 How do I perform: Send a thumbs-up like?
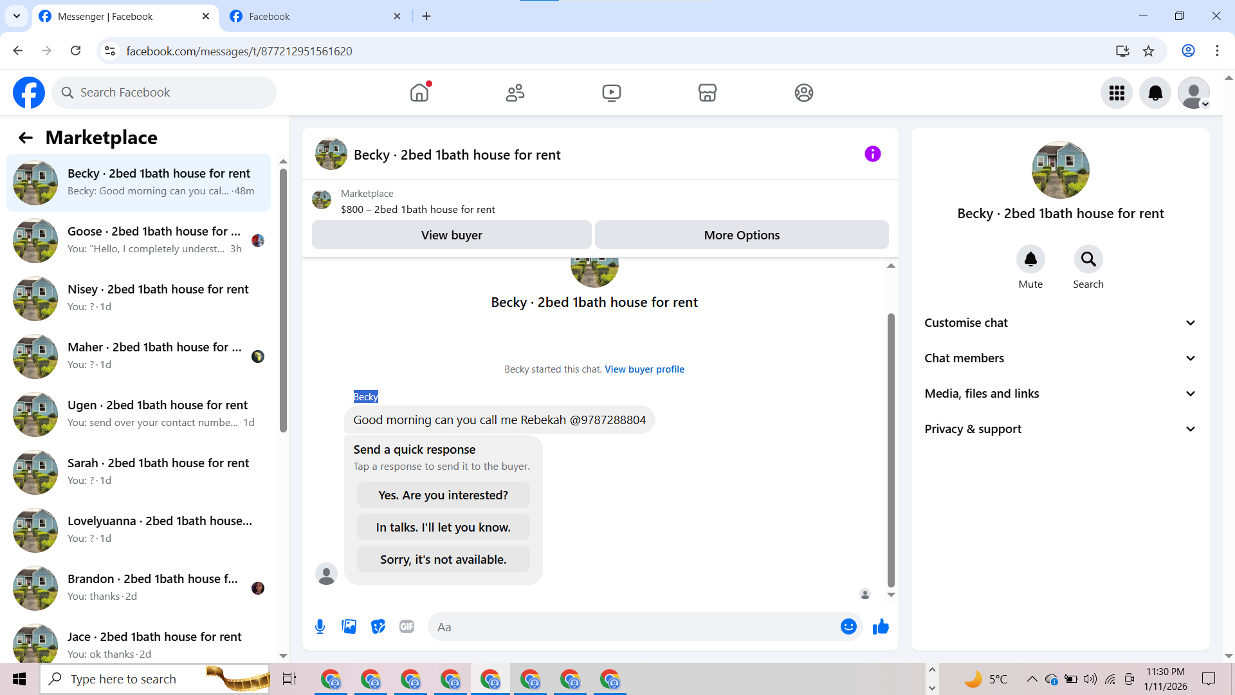(x=881, y=627)
